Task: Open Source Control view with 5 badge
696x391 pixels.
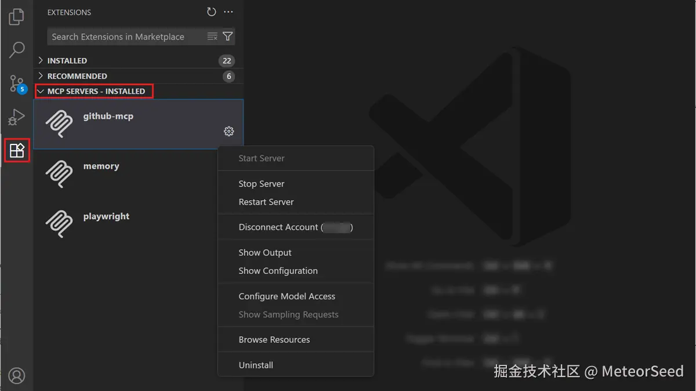Action: tap(17, 84)
